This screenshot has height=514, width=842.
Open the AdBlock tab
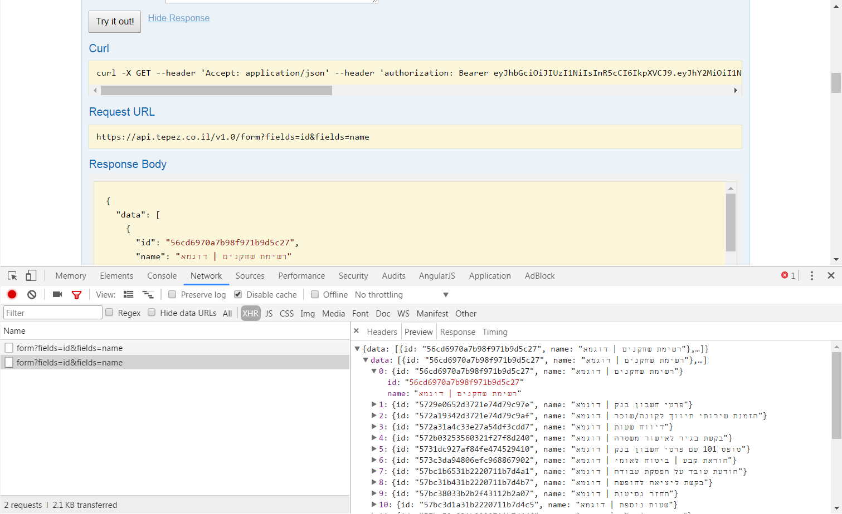pos(539,276)
